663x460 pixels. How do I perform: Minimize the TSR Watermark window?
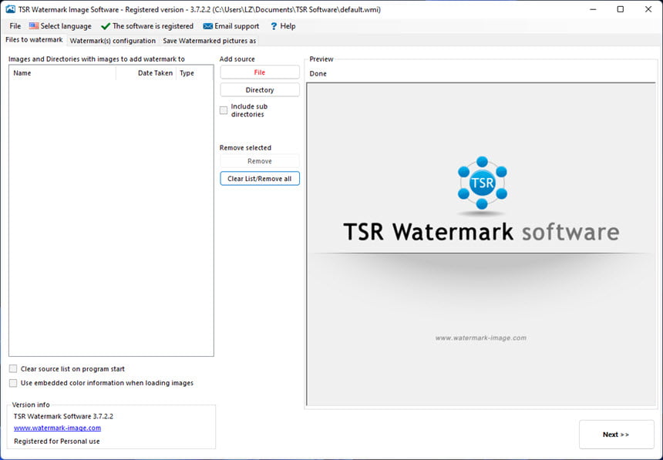593,9
